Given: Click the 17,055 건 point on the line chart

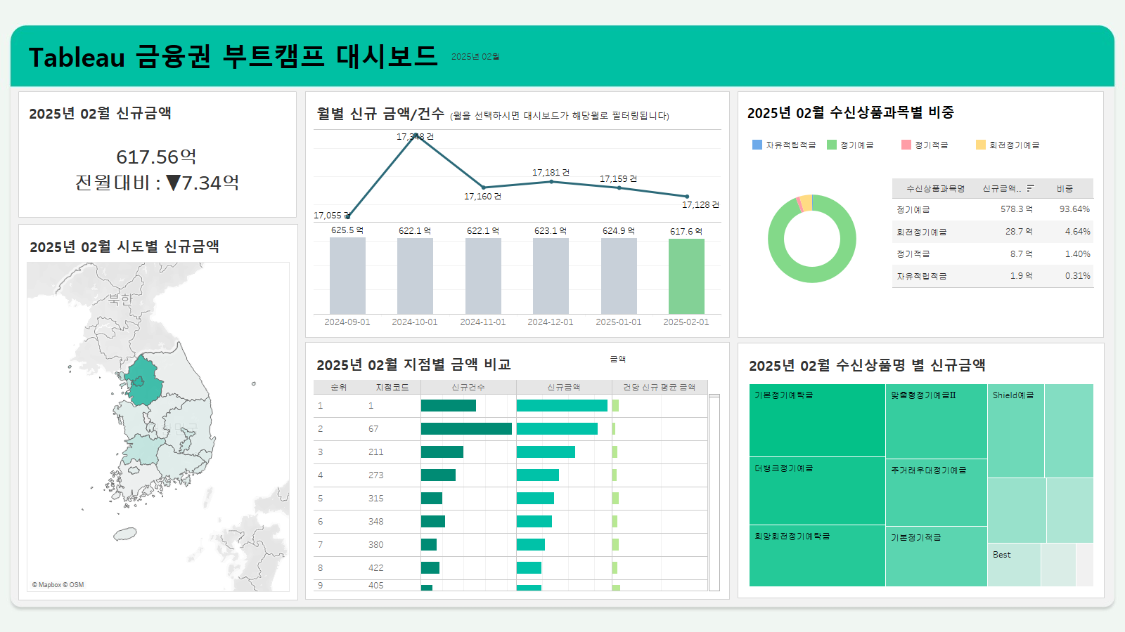Looking at the screenshot, I should click(x=348, y=216).
